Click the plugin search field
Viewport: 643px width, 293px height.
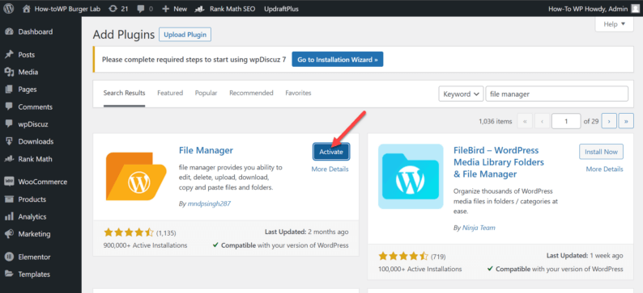[x=557, y=94]
